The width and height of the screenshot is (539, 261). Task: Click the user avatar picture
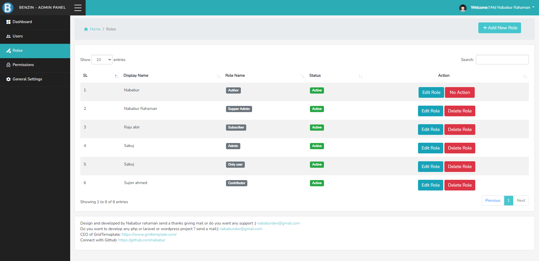(463, 8)
